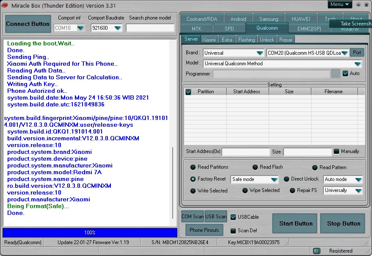This screenshot has width=372, height=256.
Task: Select the Factory Reset radio button
Action: coord(193,179)
